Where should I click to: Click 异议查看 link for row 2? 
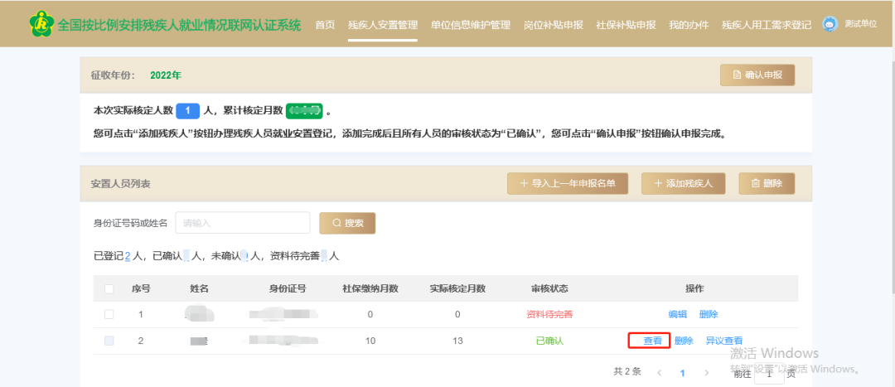pos(723,341)
